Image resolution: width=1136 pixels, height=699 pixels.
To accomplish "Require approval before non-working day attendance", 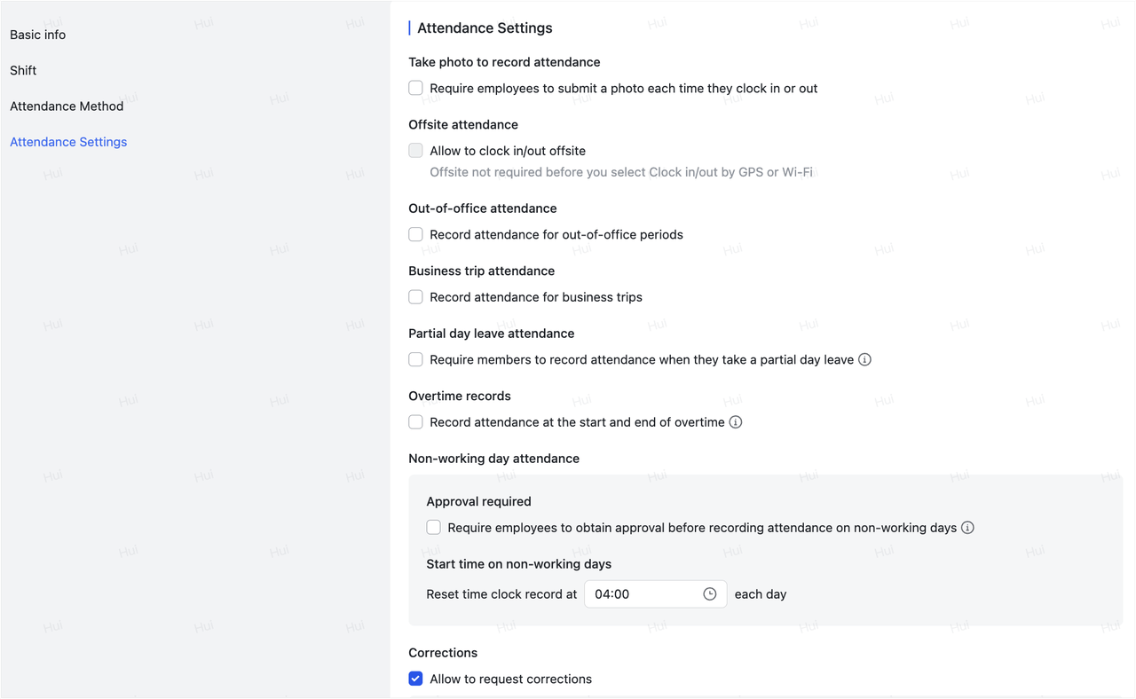I will [433, 527].
